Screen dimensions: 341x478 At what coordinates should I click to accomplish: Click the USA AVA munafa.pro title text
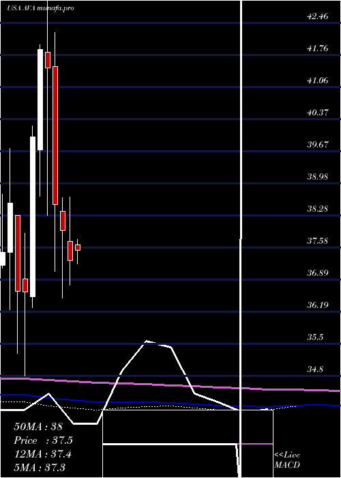[41, 8]
